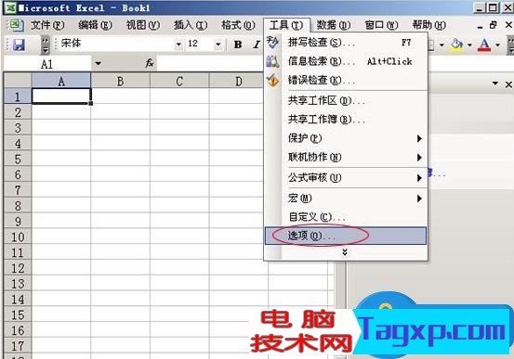Close the task pane
The image size is (514, 359).
508,84
